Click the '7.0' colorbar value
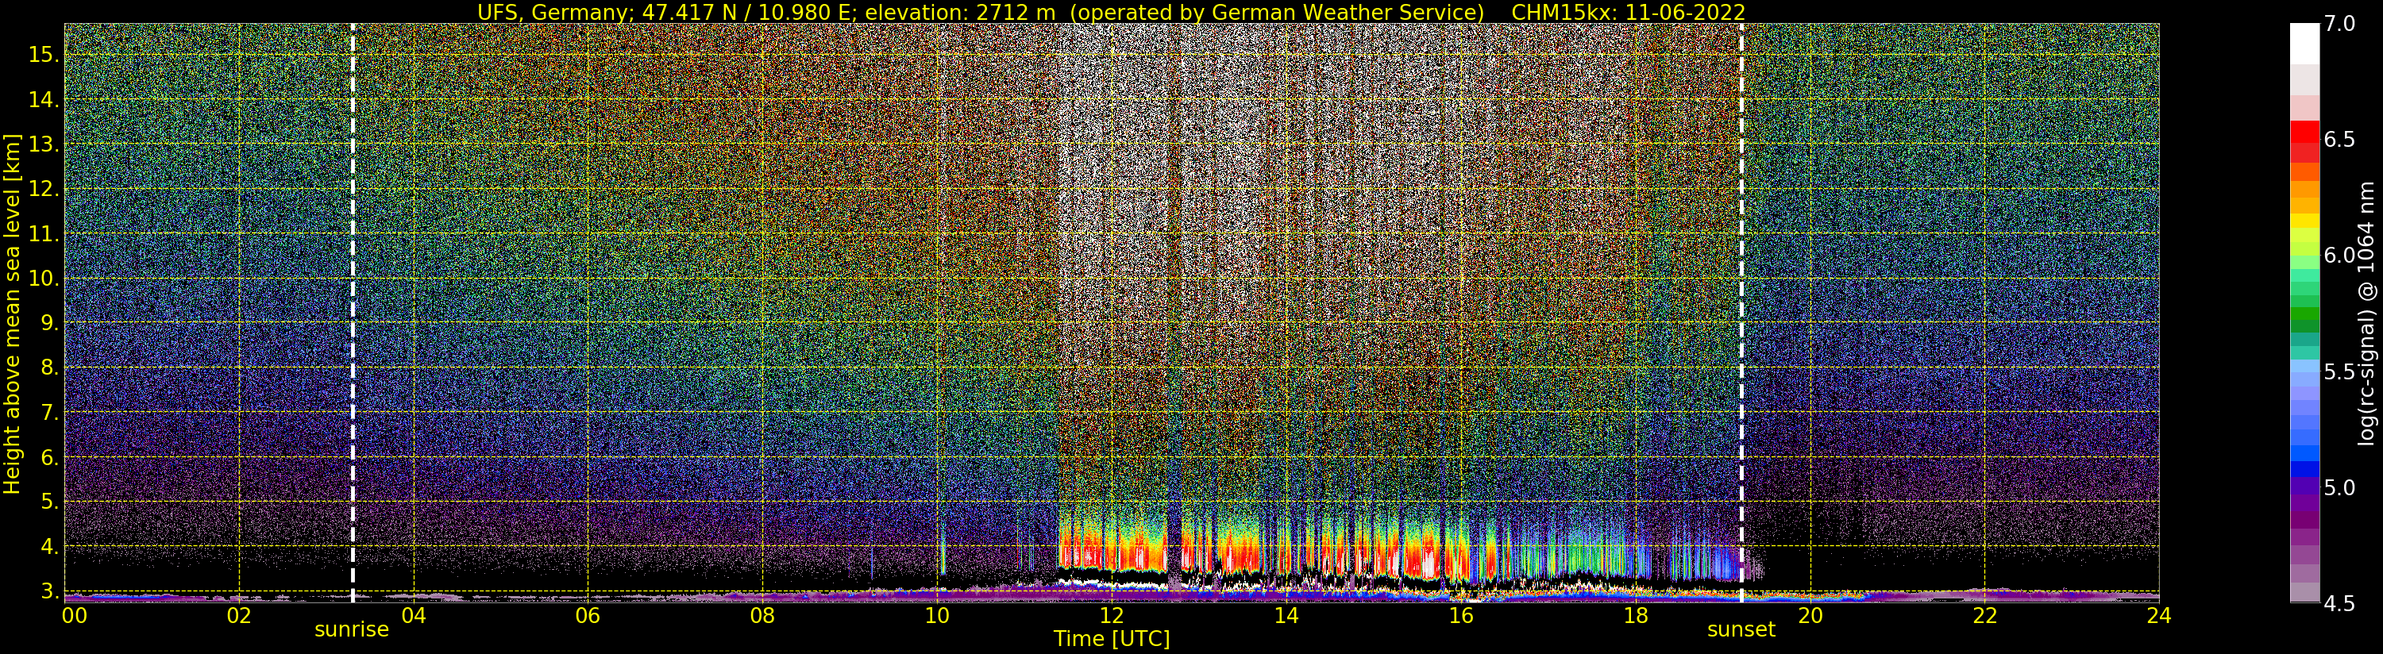This screenshot has height=654, width=2383. [x=2339, y=24]
